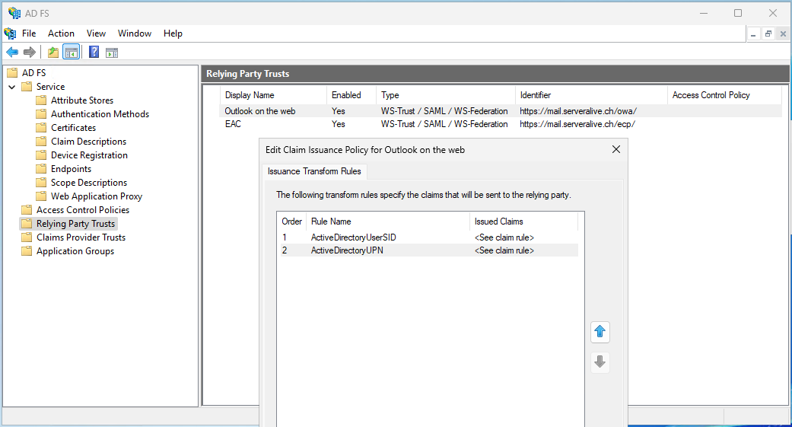Open Access Control Policies in the tree
792x427 pixels.
[83, 209]
